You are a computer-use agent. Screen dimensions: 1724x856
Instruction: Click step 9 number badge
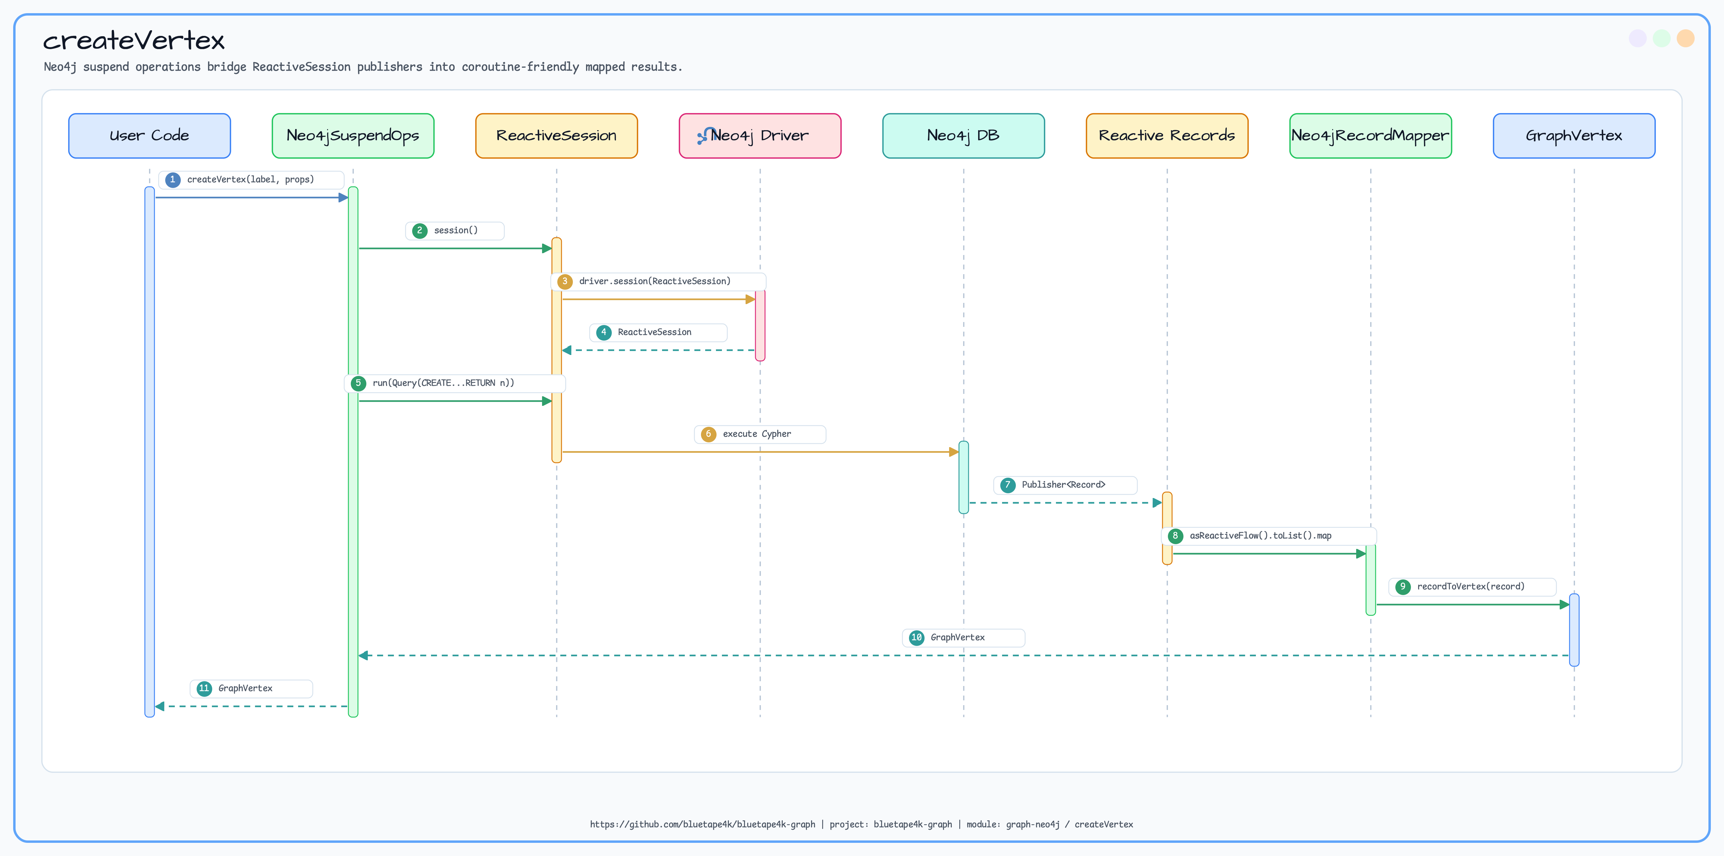tap(1403, 587)
